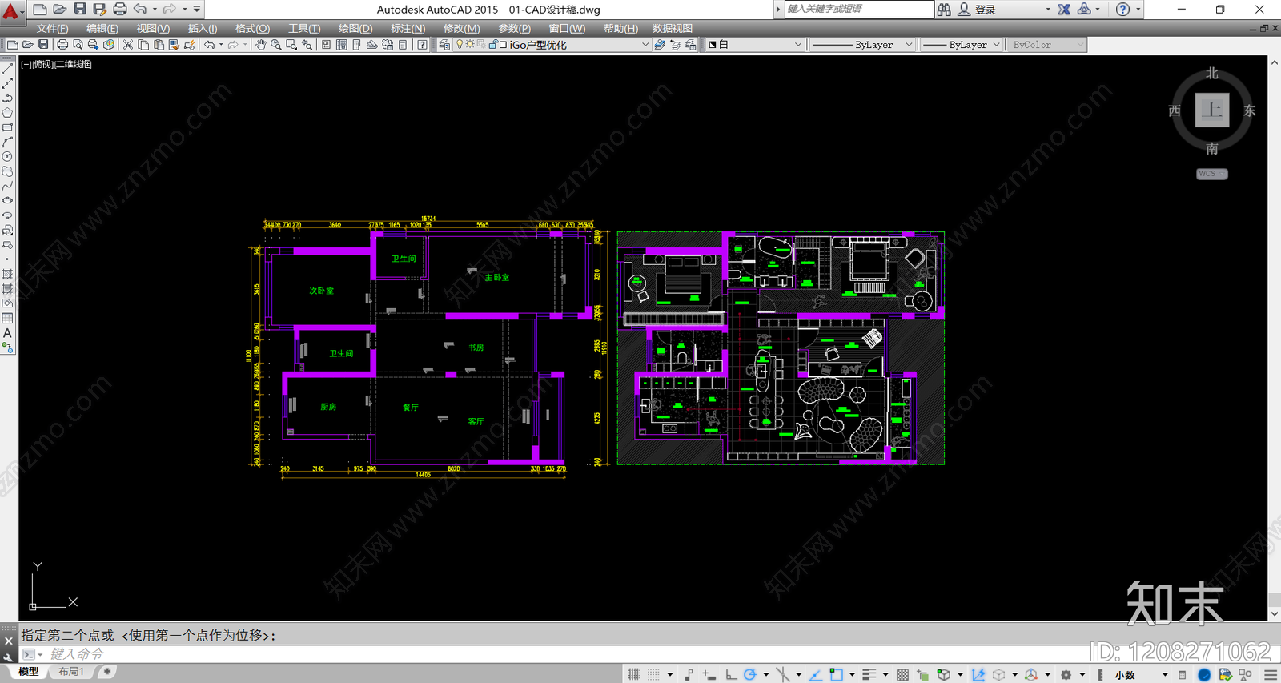The width and height of the screenshot is (1281, 683).
Task: Open the Layer Properties Manager icon
Action: click(x=444, y=45)
